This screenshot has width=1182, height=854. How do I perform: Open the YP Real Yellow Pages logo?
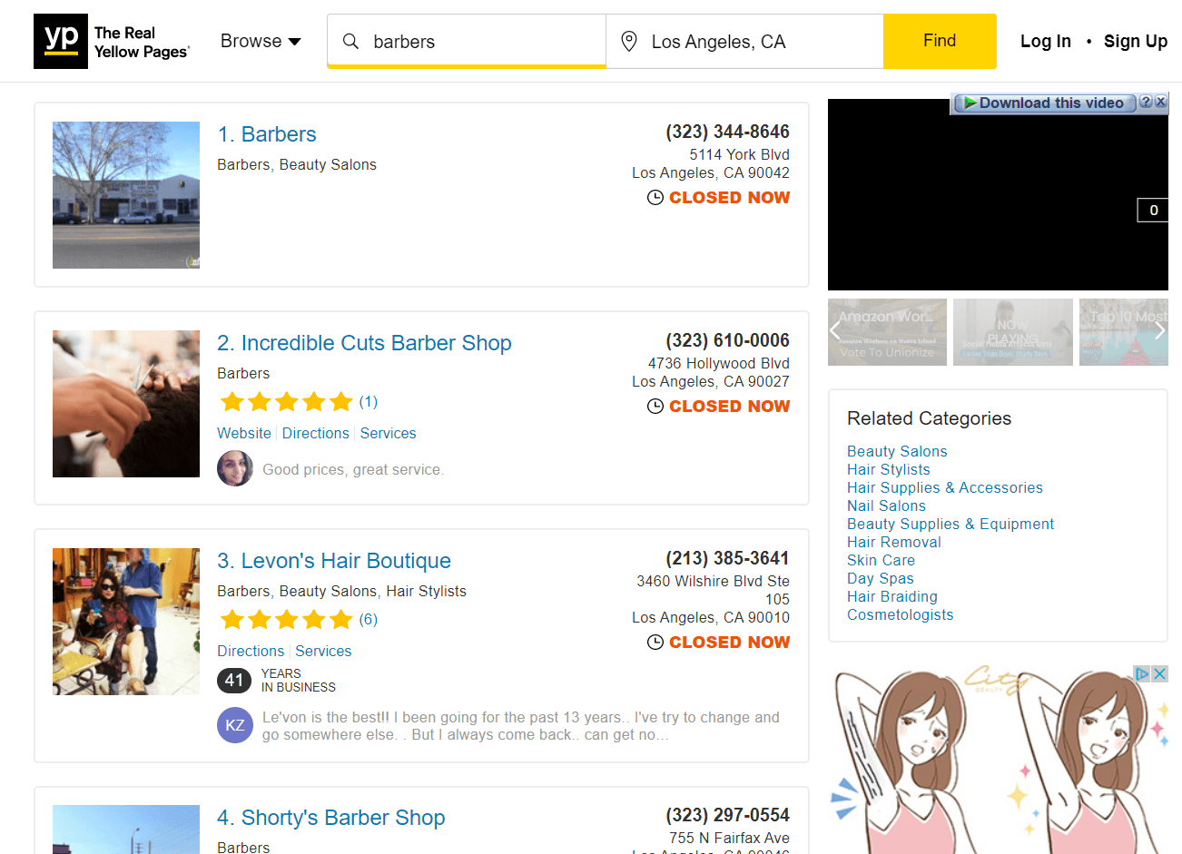112,42
